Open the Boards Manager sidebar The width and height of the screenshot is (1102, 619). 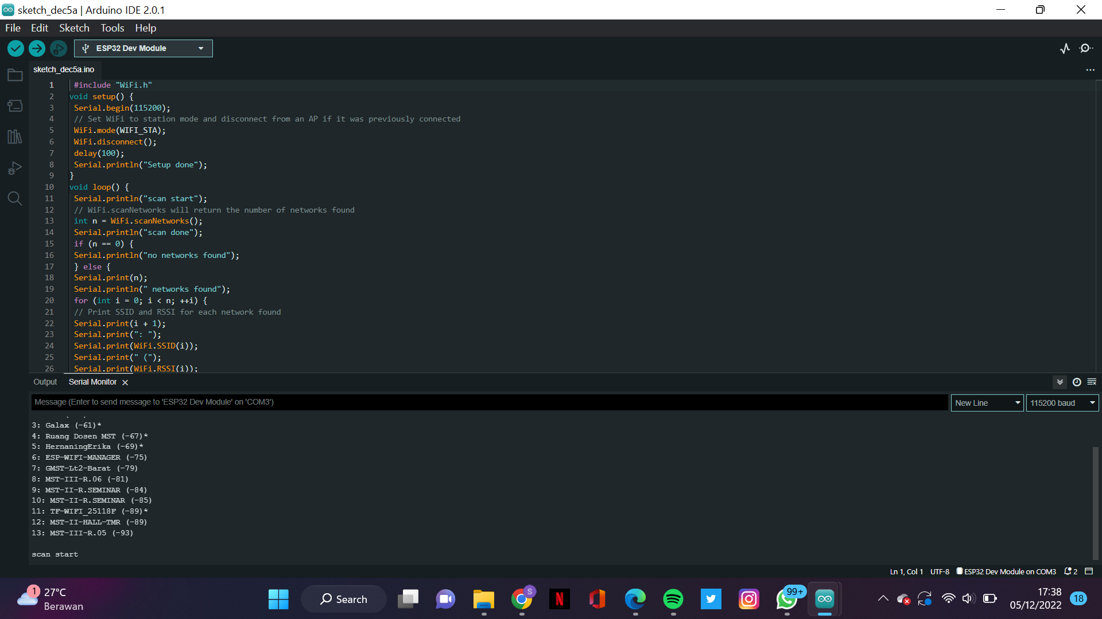coord(14,105)
